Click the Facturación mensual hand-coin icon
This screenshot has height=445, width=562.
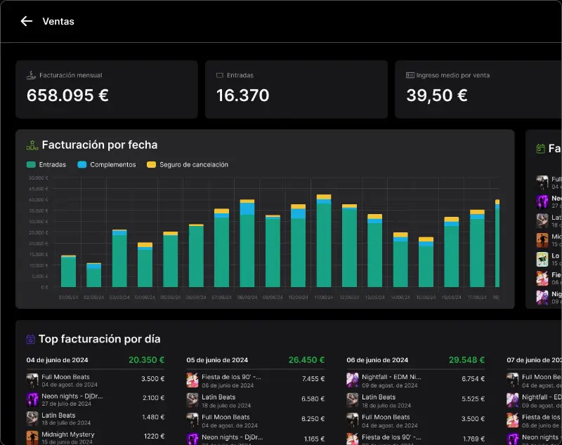[x=31, y=75]
